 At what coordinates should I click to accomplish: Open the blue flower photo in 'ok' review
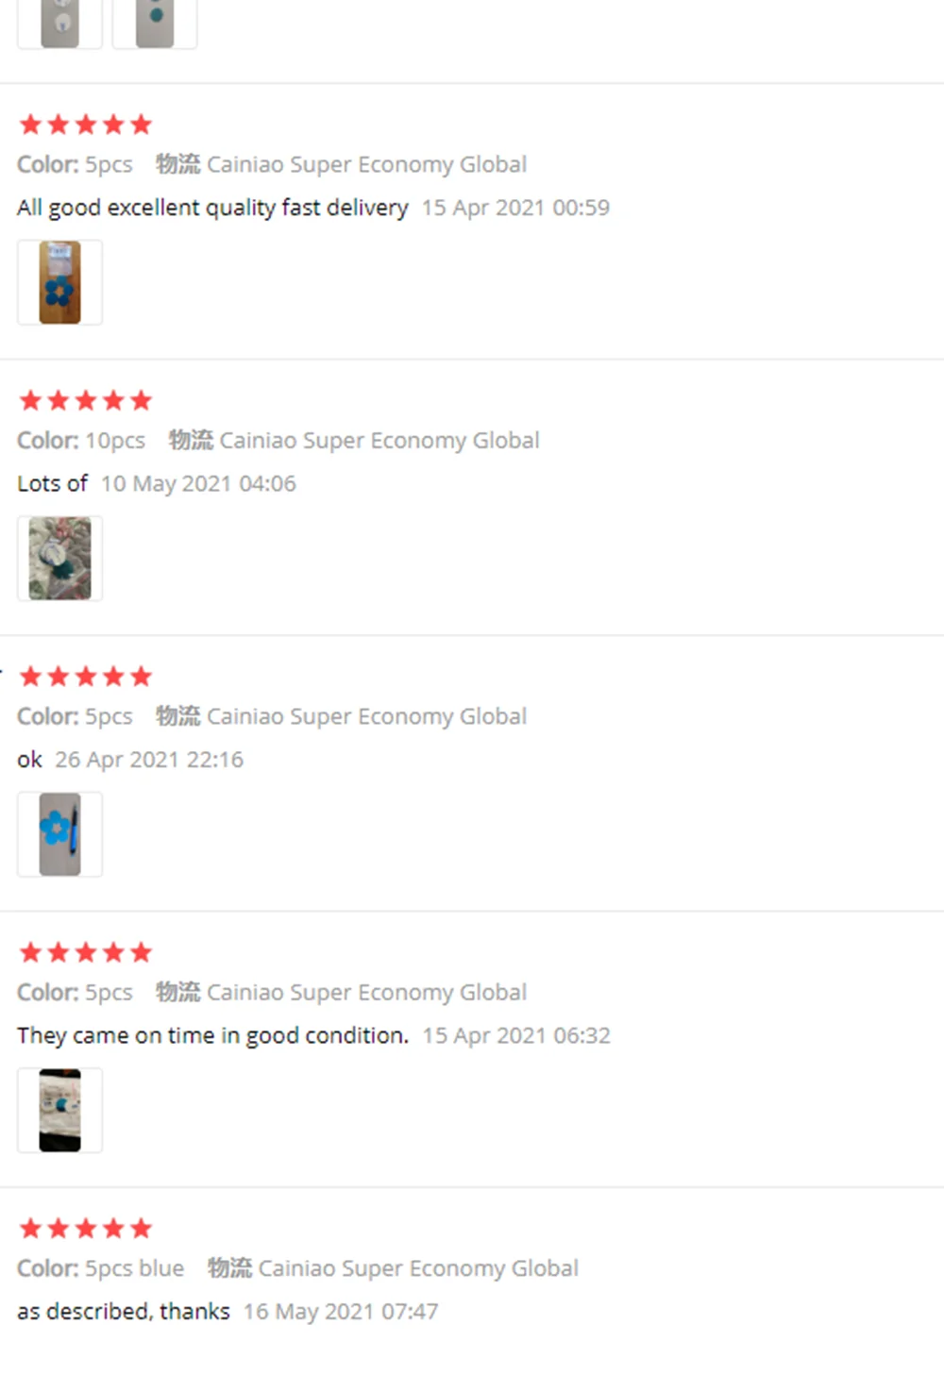point(59,834)
